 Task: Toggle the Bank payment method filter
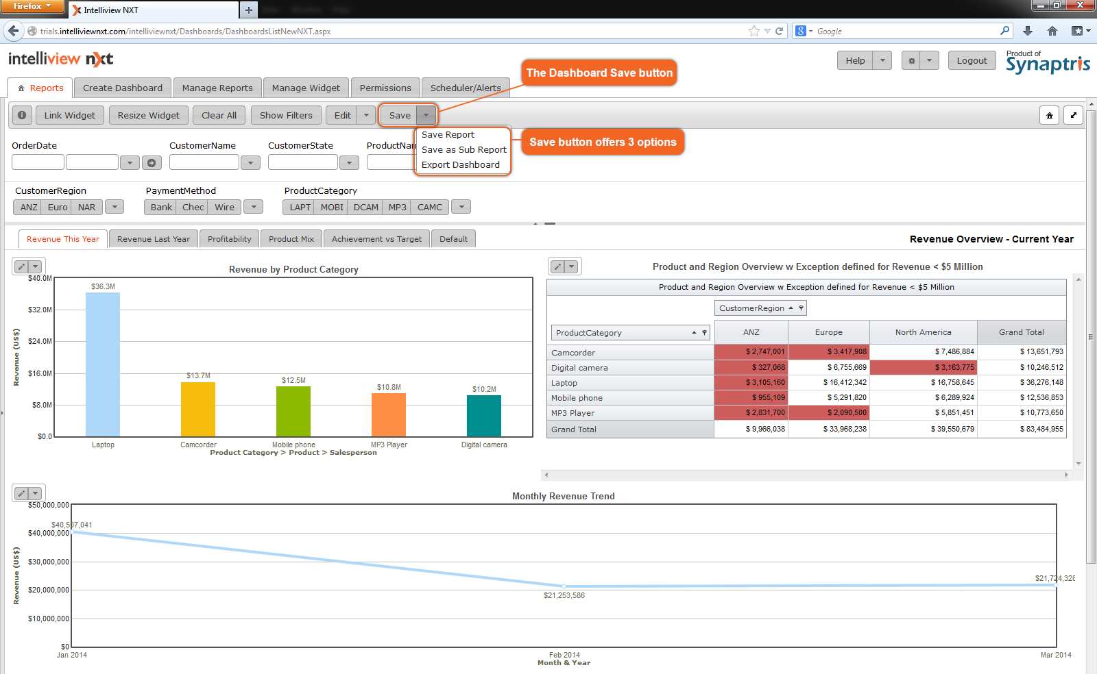(161, 207)
